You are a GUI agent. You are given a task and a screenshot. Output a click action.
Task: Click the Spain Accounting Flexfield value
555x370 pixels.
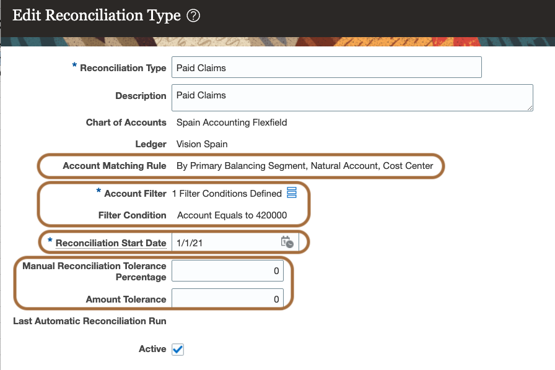click(232, 123)
